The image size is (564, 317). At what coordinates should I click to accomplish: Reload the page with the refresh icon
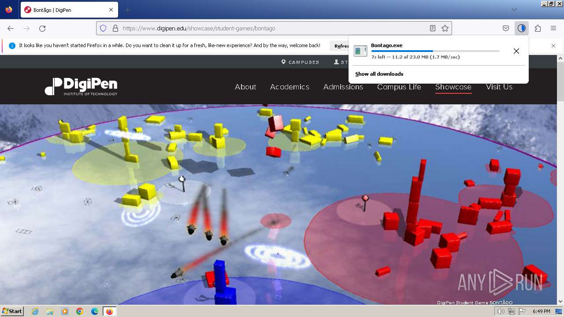[42, 28]
